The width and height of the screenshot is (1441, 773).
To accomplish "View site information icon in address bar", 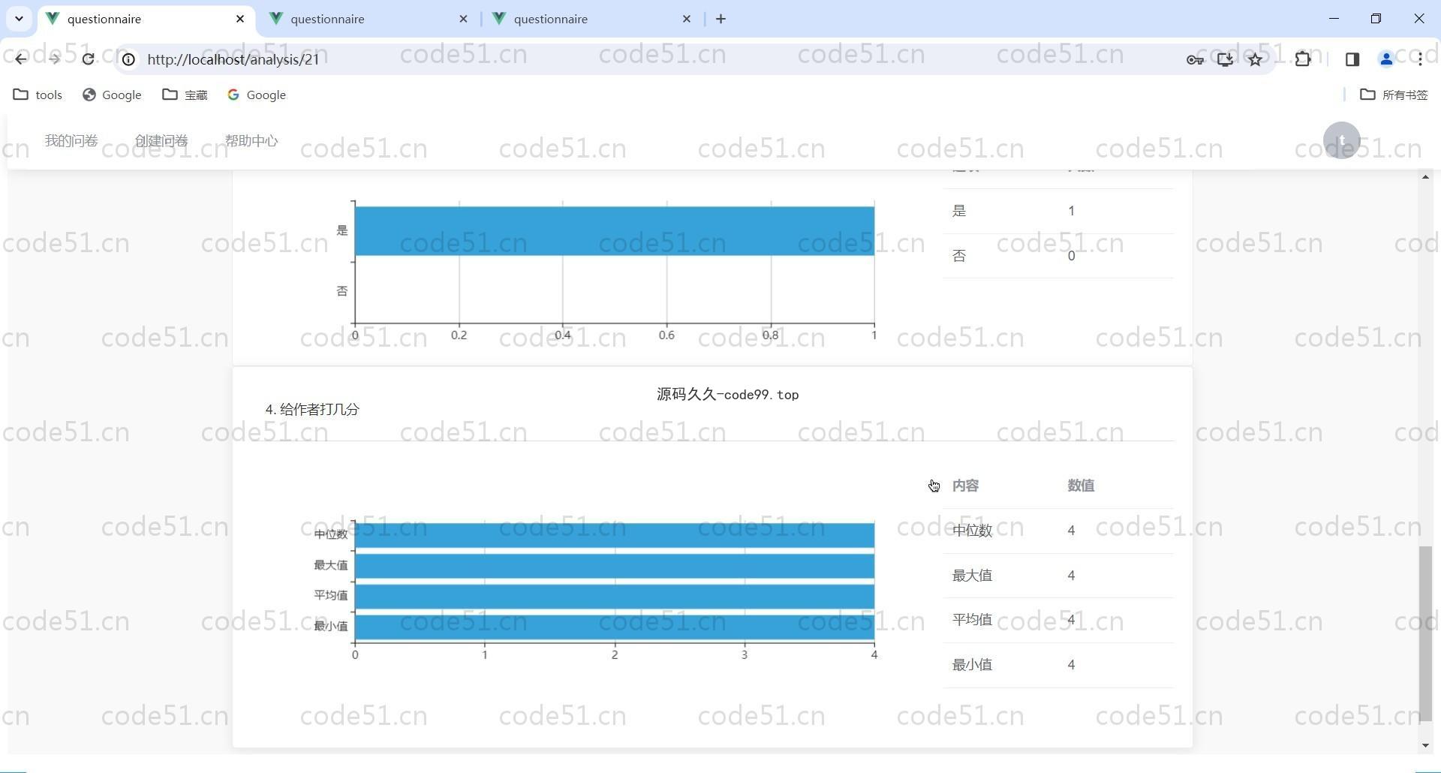I will (x=128, y=59).
